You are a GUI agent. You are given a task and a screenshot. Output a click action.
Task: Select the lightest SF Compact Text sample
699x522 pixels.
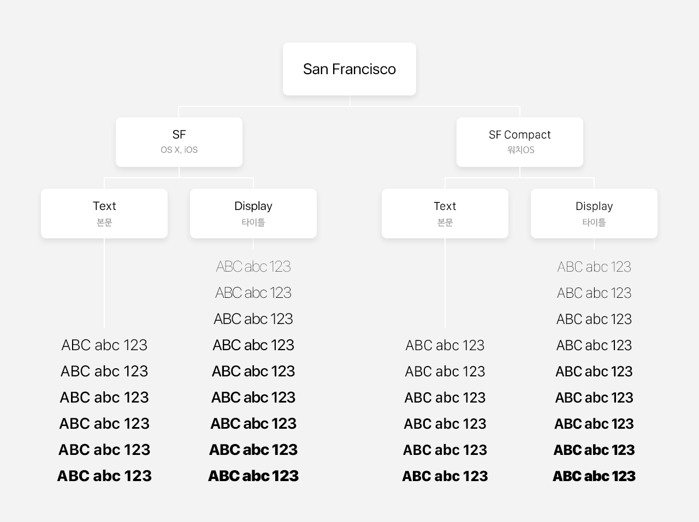point(445,345)
